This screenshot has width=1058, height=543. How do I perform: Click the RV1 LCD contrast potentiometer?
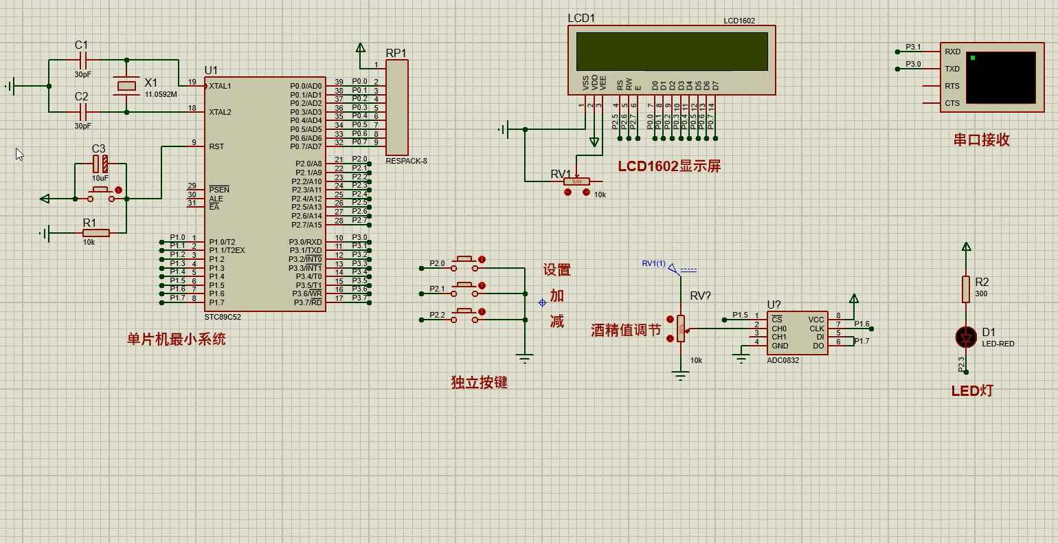[576, 181]
